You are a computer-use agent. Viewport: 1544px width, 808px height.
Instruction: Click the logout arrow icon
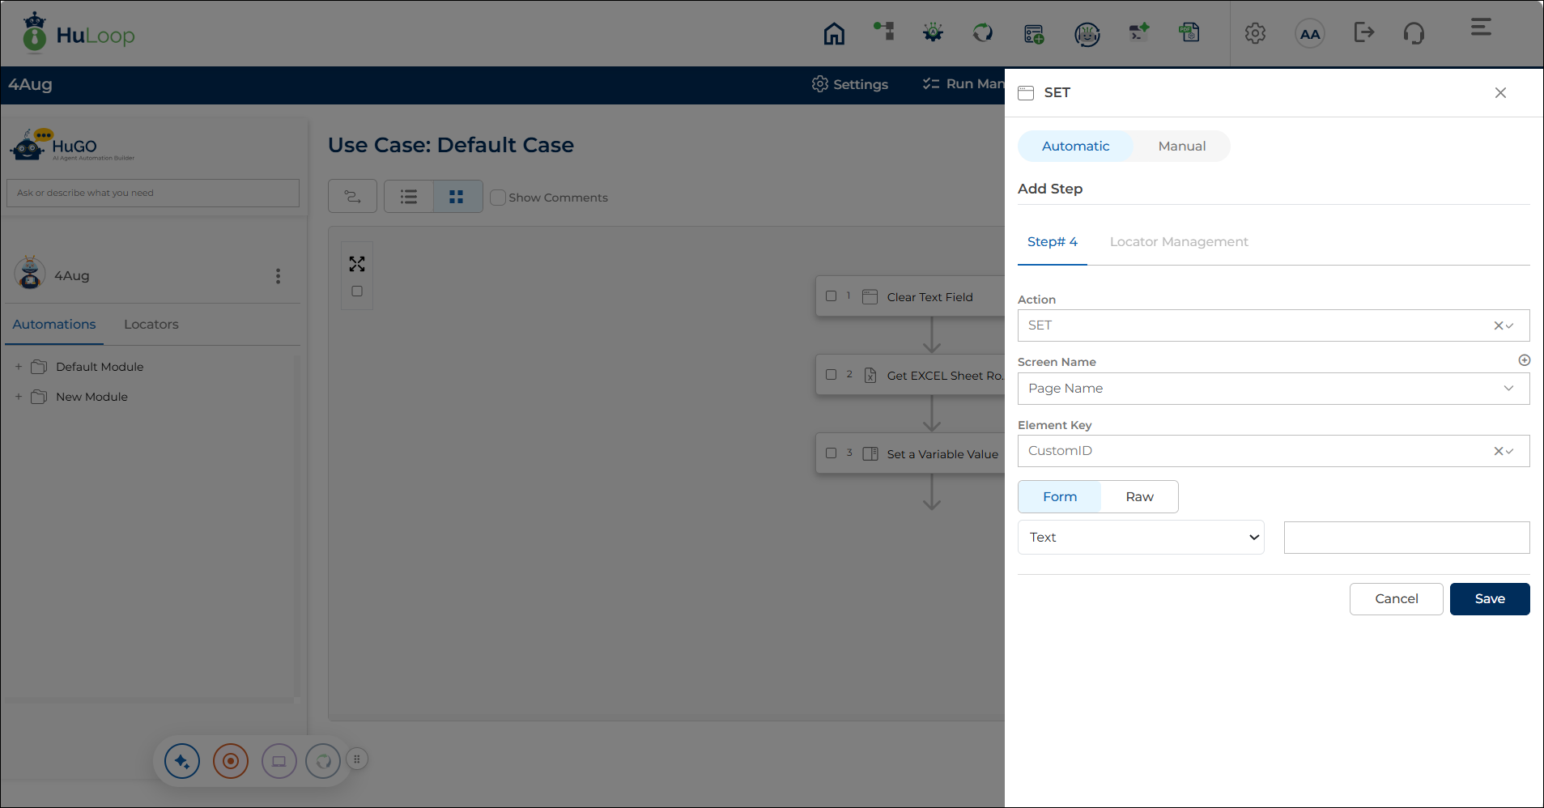coord(1364,32)
